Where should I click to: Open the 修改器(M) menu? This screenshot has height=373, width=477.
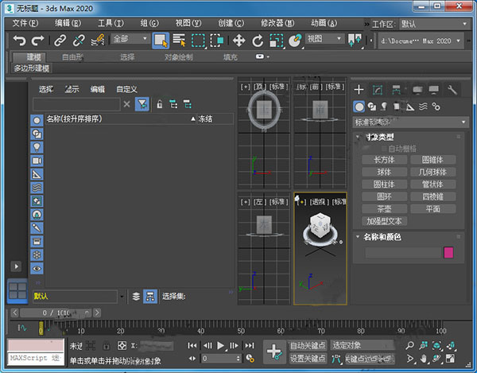coord(277,23)
